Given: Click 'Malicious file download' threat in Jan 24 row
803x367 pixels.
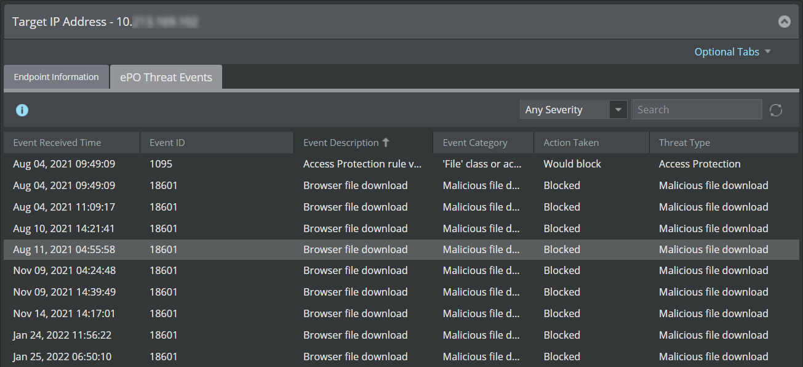Looking at the screenshot, I should tap(714, 335).
